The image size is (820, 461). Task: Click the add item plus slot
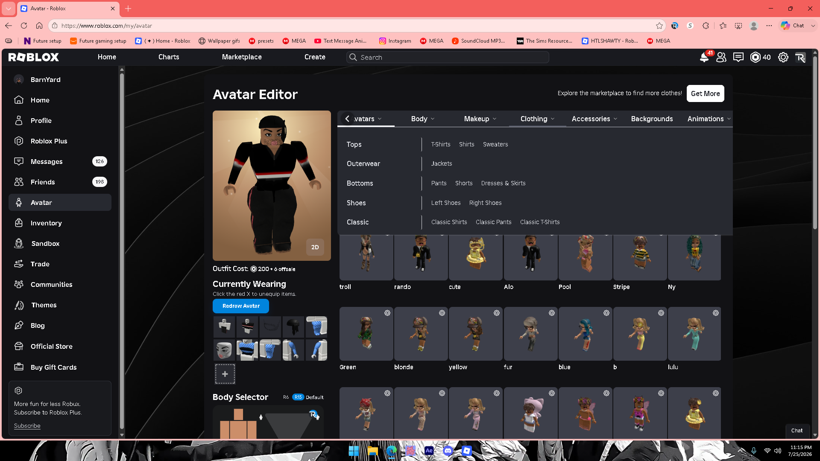pyautogui.click(x=225, y=374)
